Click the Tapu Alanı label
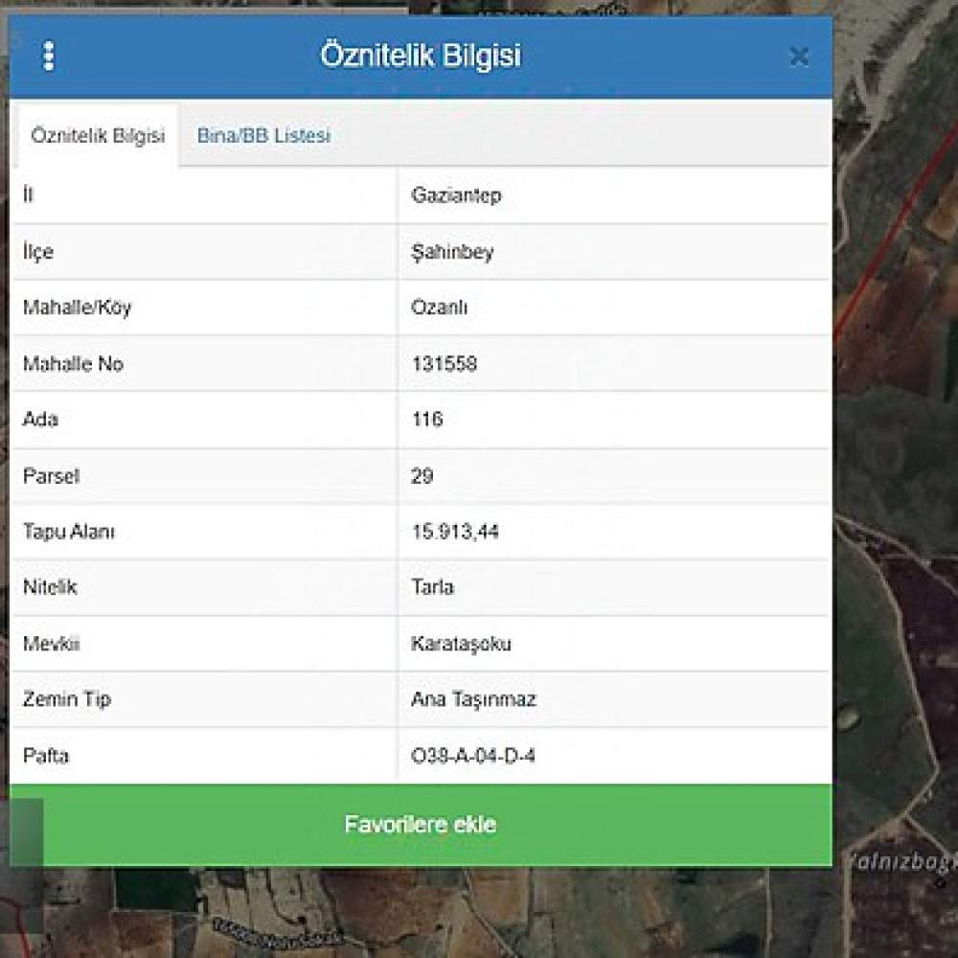Image resolution: width=958 pixels, height=958 pixels. 68,532
